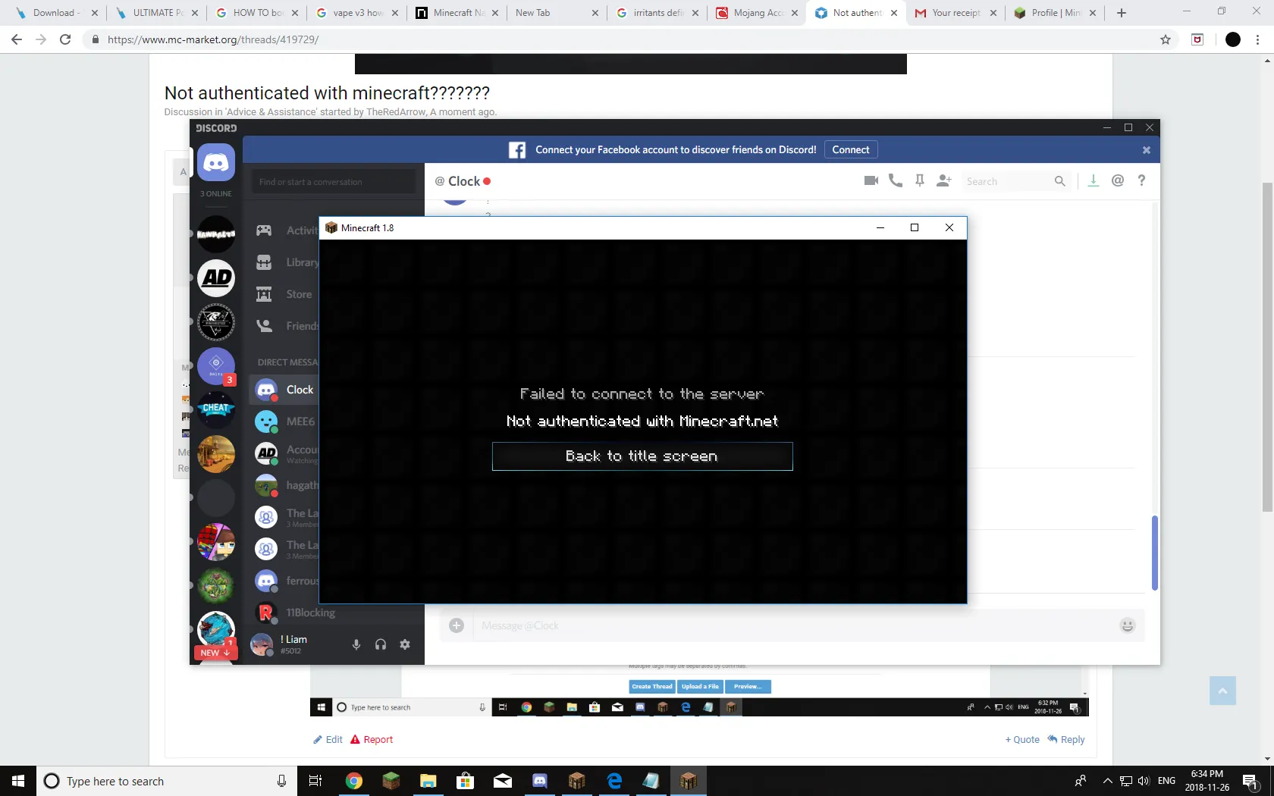Click the browser page vertical scrollbar
This screenshot has width=1274, height=796.
(1267, 347)
